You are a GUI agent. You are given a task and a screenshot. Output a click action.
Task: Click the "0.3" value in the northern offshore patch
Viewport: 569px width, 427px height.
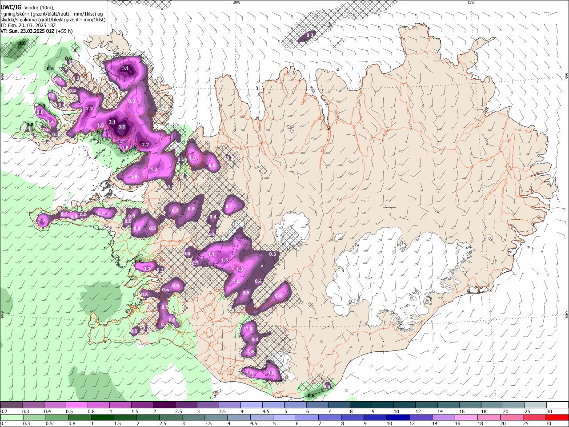click(x=310, y=35)
